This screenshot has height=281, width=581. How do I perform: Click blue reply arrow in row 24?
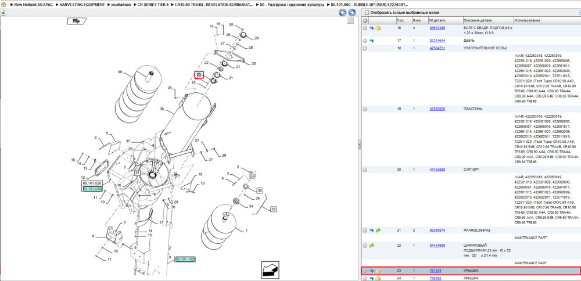point(372,278)
